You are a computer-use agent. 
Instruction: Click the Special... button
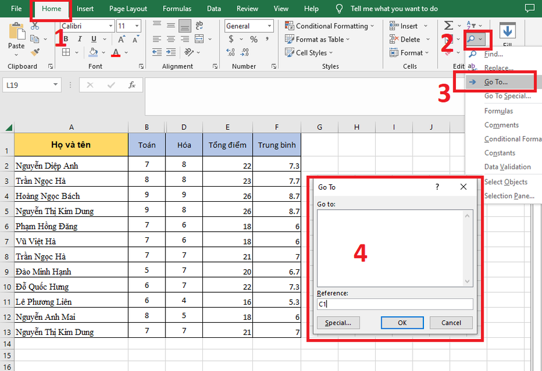coord(338,323)
